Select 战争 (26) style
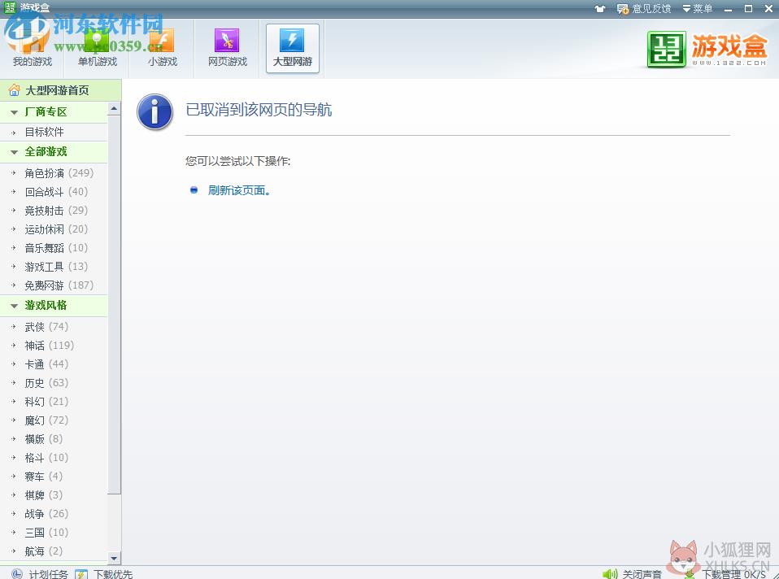779x579 pixels. click(54, 514)
